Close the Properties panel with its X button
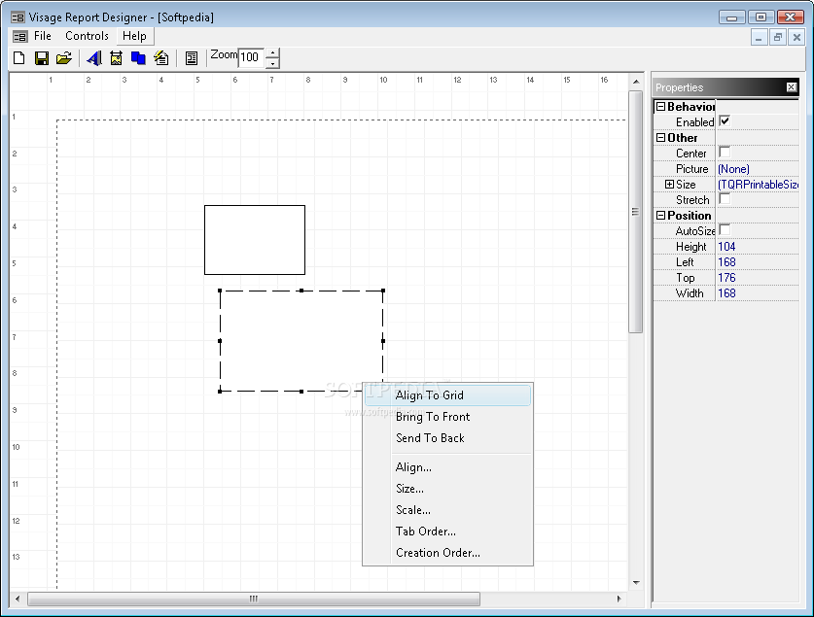 792,87
